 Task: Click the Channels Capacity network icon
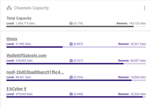9,8
